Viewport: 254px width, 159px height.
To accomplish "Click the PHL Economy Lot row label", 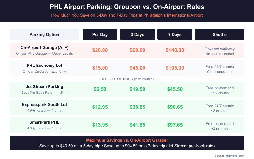I will click(x=44, y=66).
